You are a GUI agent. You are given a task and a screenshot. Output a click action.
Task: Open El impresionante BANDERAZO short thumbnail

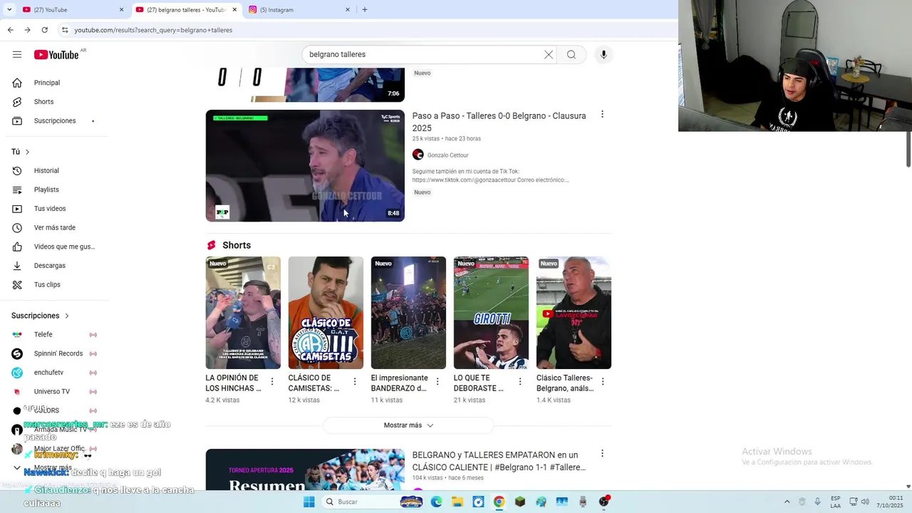[408, 313]
